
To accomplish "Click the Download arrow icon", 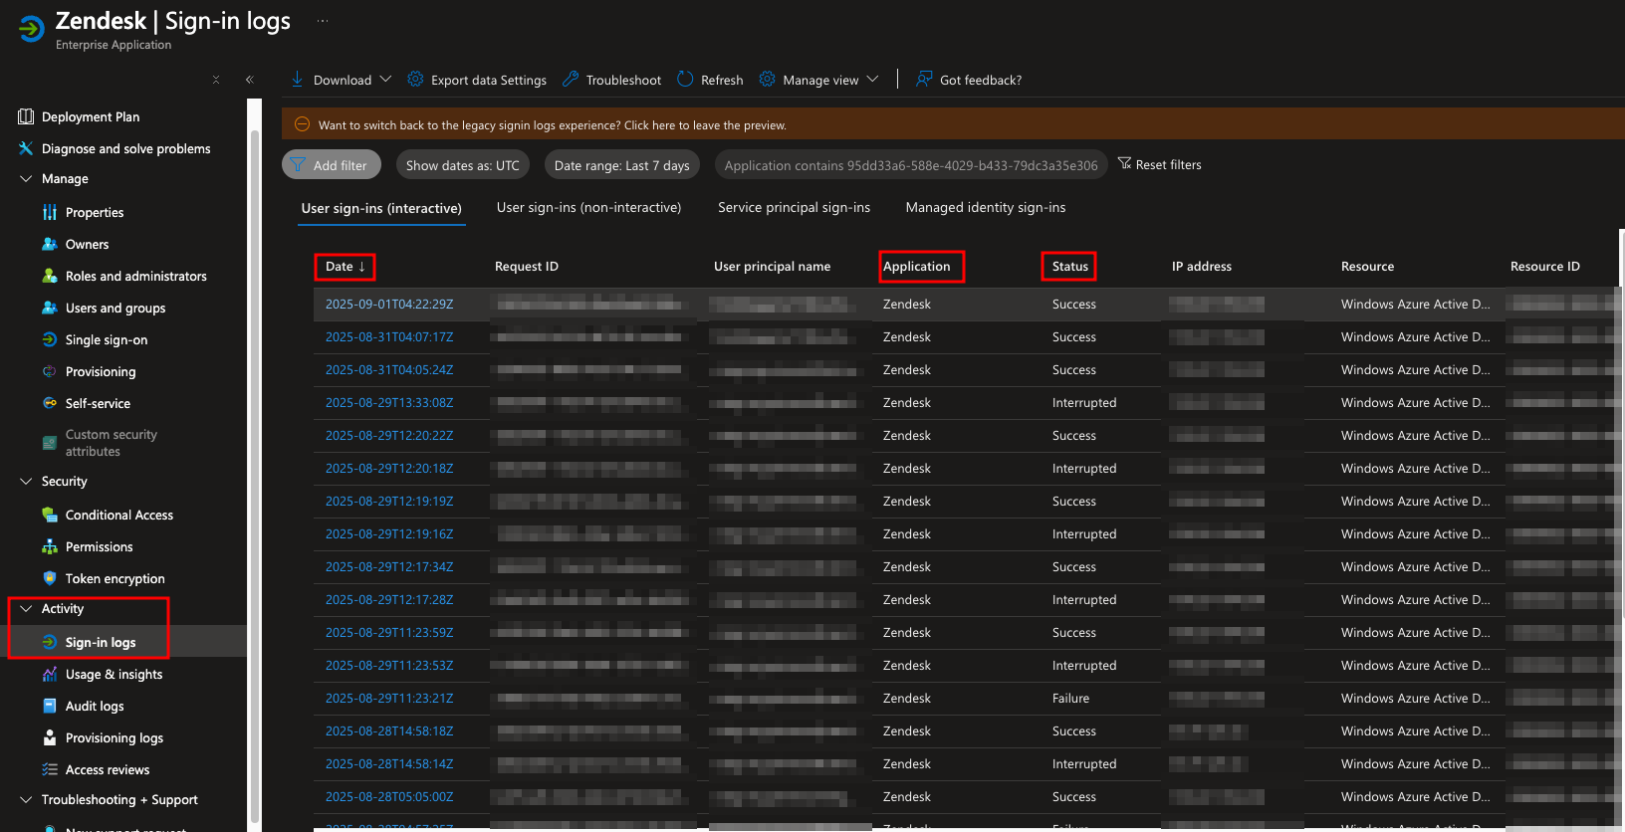I will coord(297,79).
